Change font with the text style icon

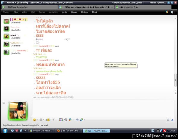[77, 120]
